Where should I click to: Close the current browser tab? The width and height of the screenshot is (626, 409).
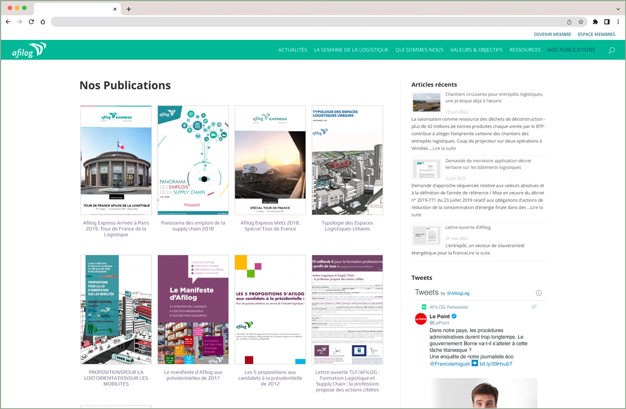click(x=115, y=9)
